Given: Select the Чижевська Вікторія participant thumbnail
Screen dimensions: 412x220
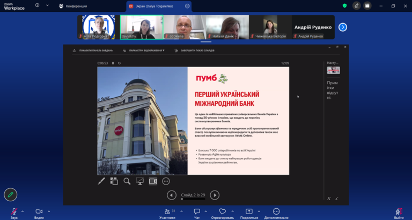Looking at the screenshot, I should point(270,27).
